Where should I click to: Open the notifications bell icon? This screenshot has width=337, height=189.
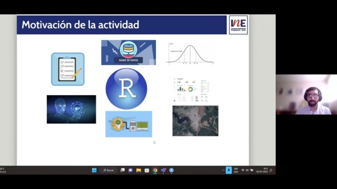coord(271,170)
